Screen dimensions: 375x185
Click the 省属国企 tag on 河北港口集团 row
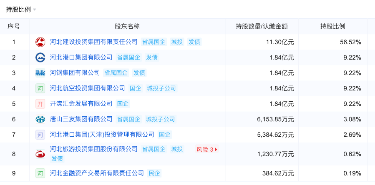tap(128, 57)
